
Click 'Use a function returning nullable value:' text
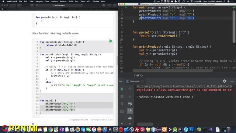tap(55, 33)
